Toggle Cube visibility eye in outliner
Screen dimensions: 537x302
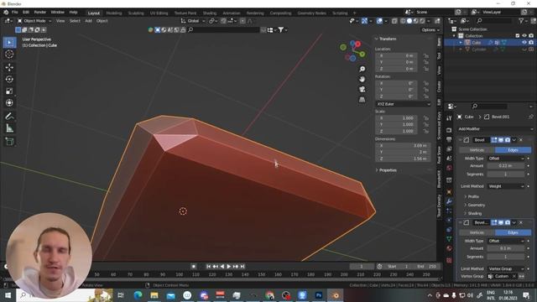point(524,43)
